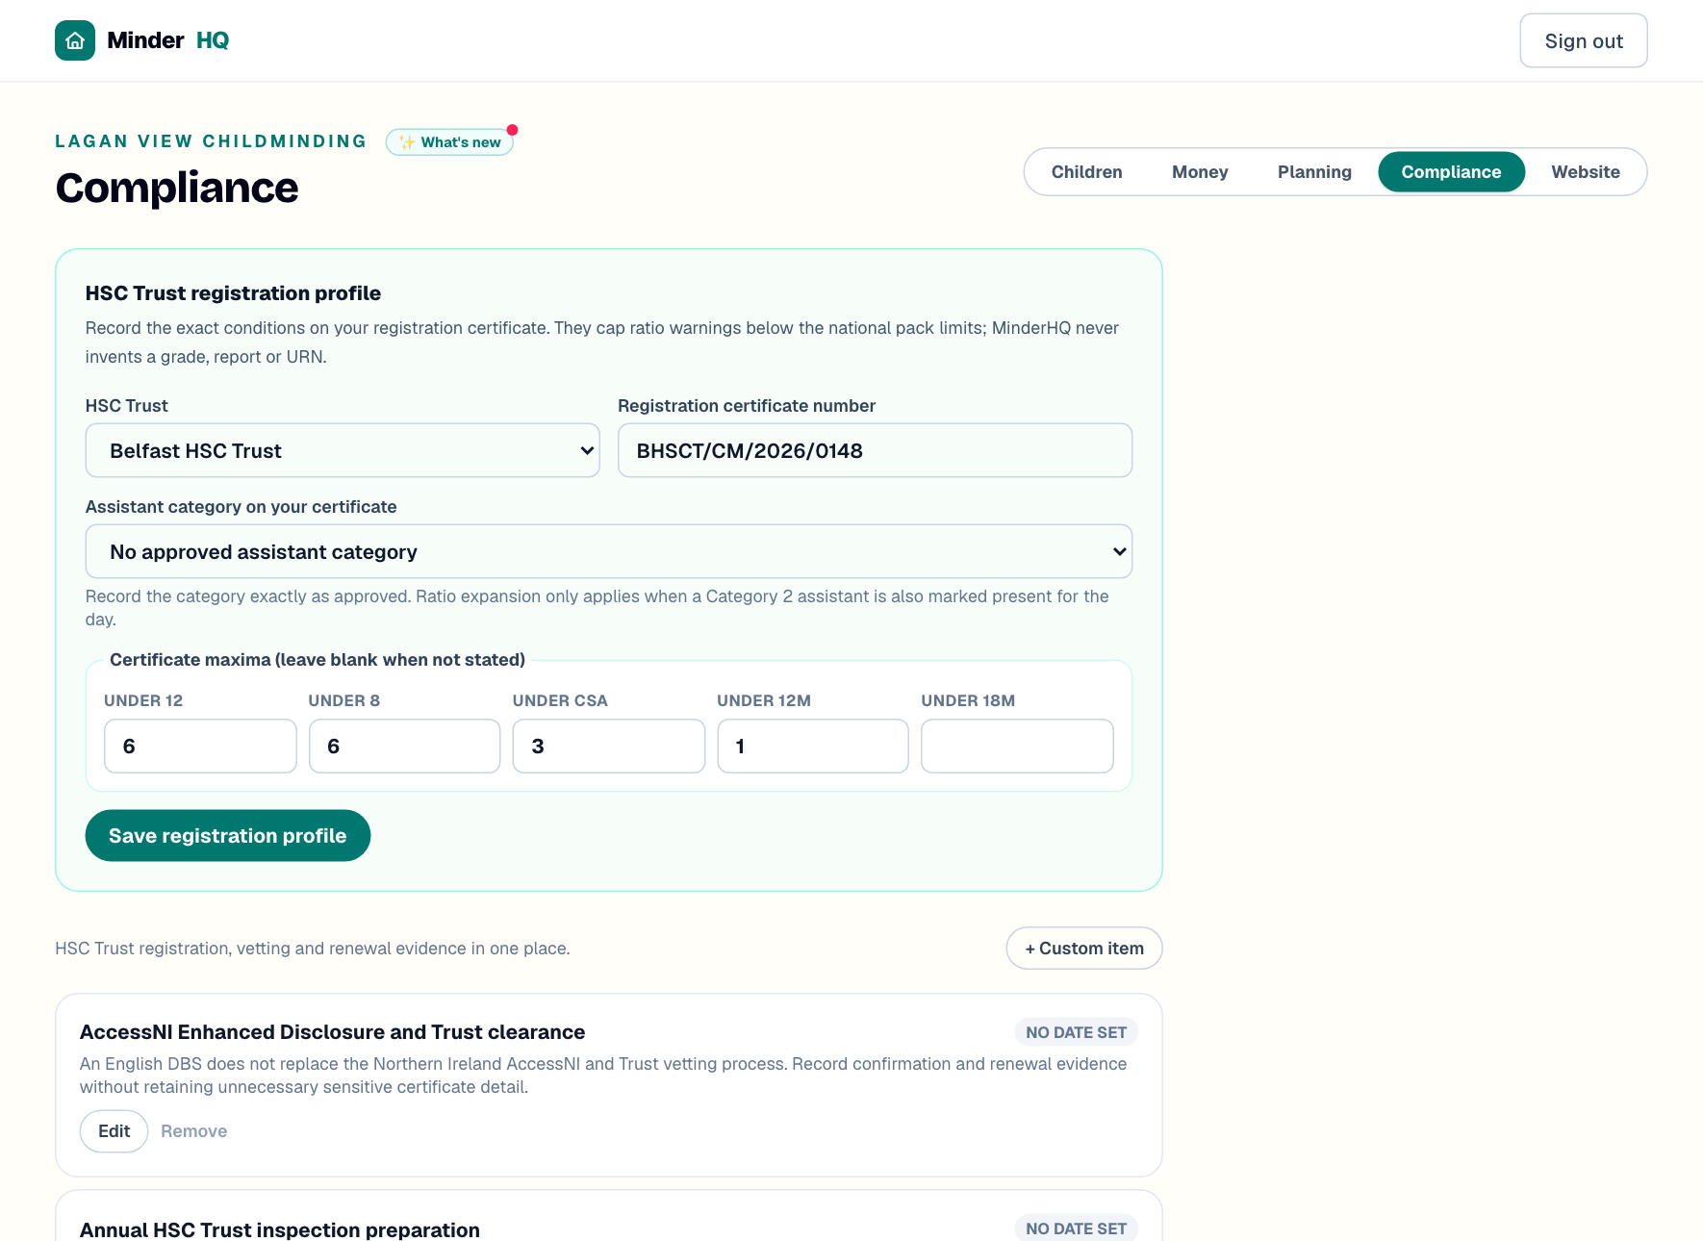Switch to the Children tab
The image size is (1703, 1241).
(1086, 172)
